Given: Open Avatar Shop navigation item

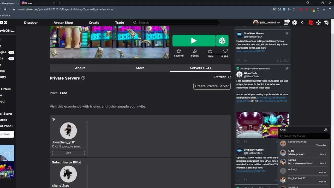Looking at the screenshot, I should pos(63,23).
